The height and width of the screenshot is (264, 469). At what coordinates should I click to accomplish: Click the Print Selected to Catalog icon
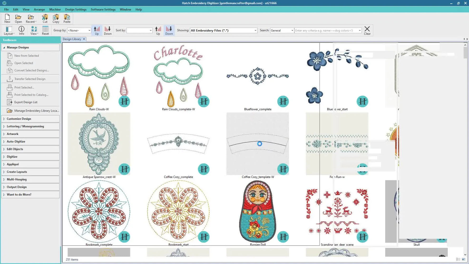pos(10,95)
